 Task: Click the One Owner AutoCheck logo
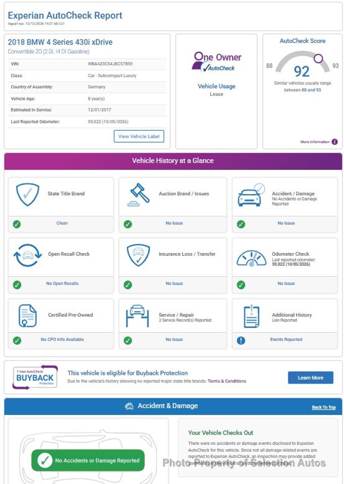(x=217, y=62)
